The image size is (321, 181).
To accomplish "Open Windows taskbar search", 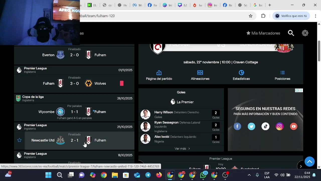I will pyautogui.click(x=59, y=175).
